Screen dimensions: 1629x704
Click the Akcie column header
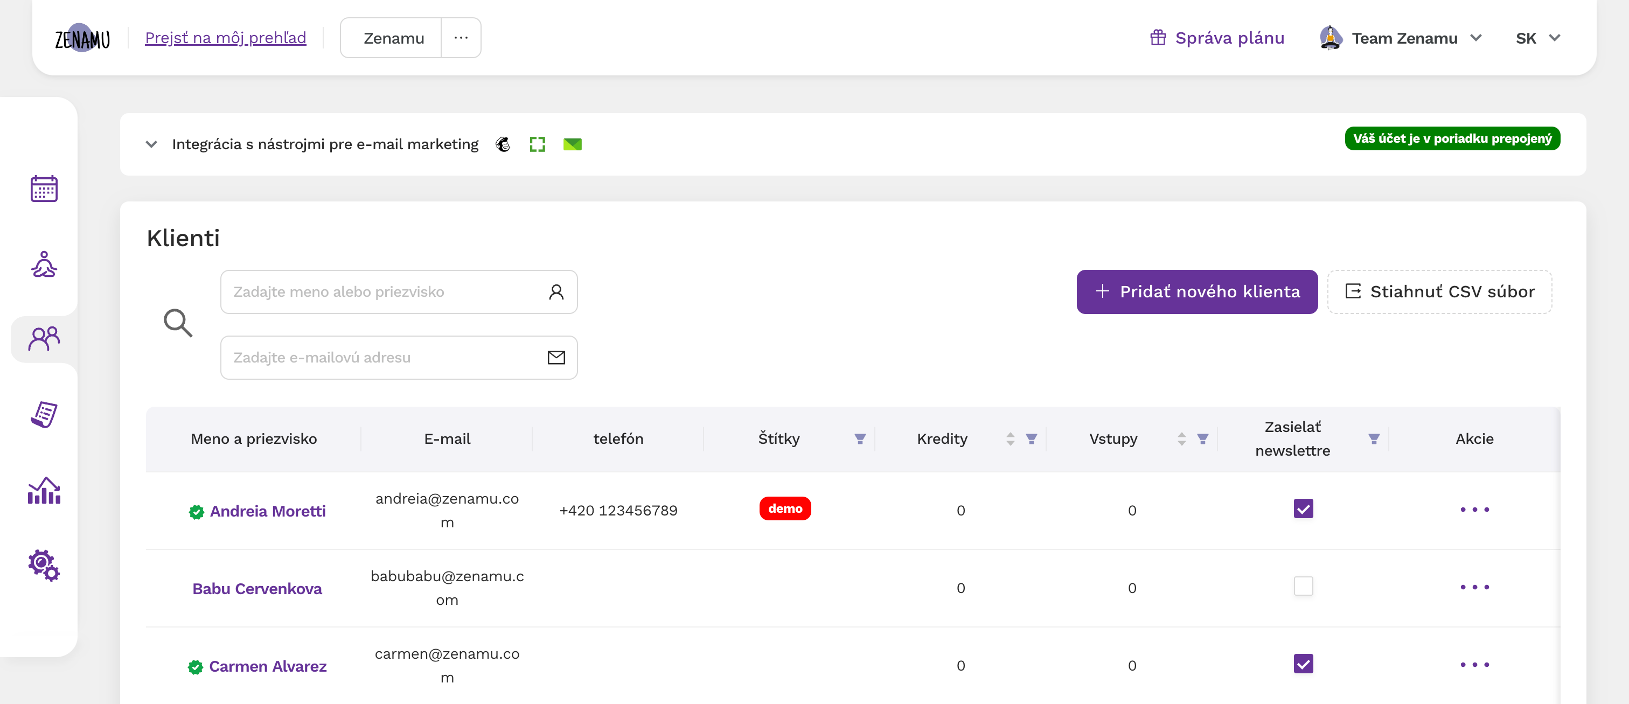1474,439
